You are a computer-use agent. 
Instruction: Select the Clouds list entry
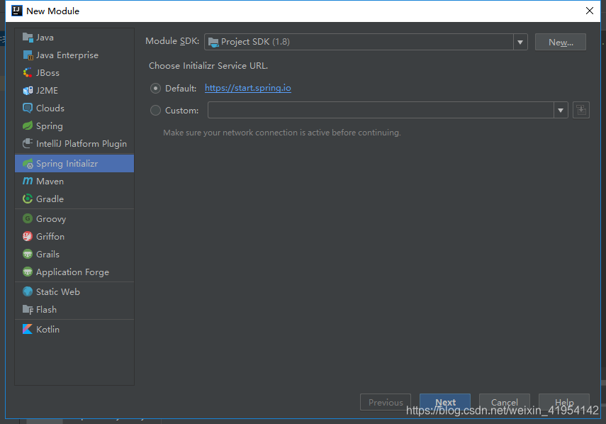(74, 108)
